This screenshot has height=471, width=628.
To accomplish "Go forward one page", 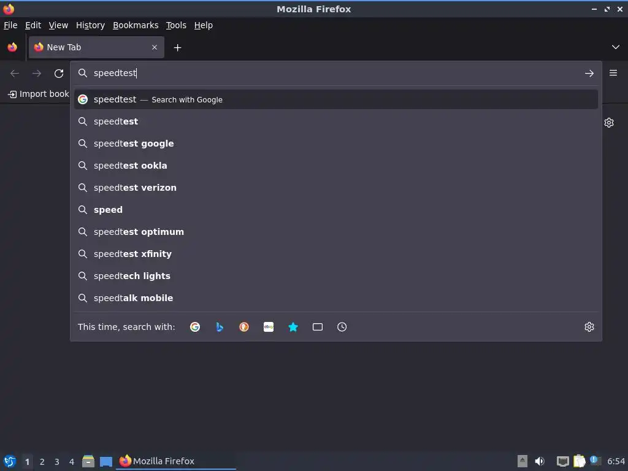I will click(x=37, y=74).
